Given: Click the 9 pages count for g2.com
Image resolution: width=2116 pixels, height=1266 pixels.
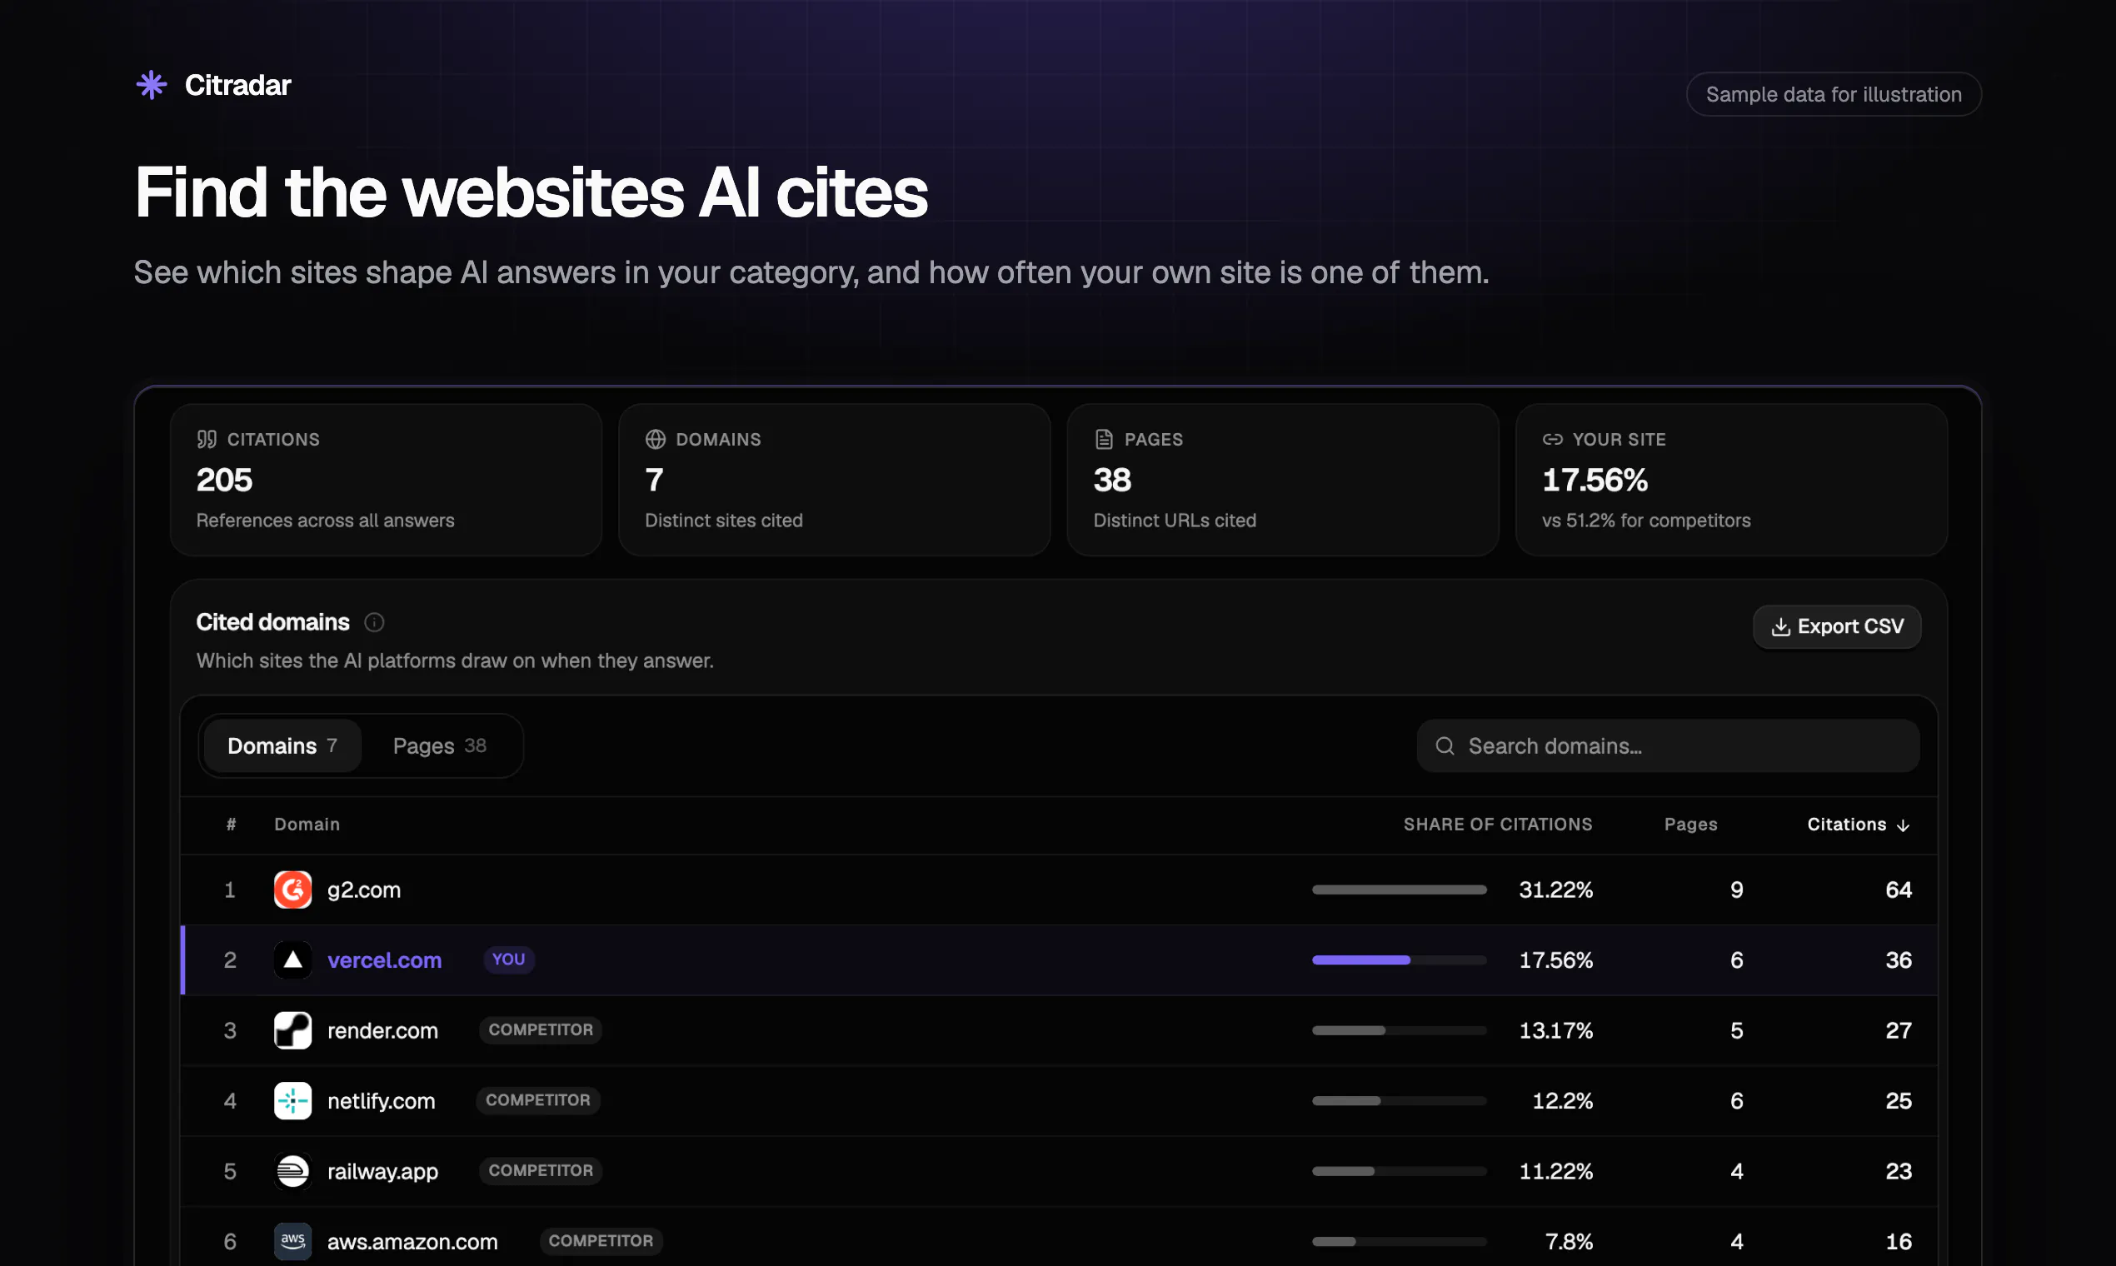Looking at the screenshot, I should [x=1736, y=890].
